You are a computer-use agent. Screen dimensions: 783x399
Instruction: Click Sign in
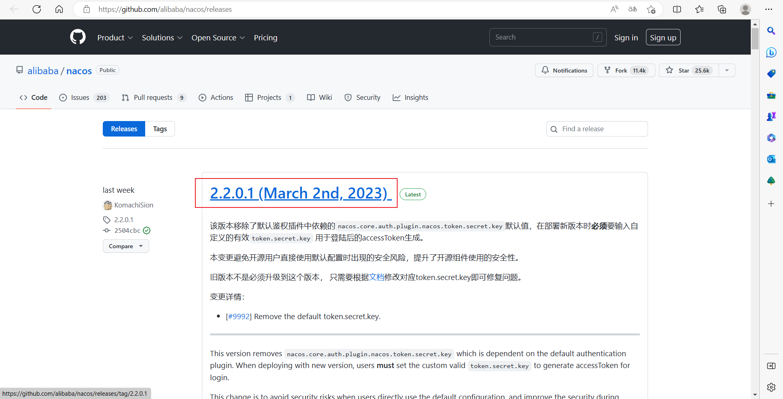click(x=626, y=37)
